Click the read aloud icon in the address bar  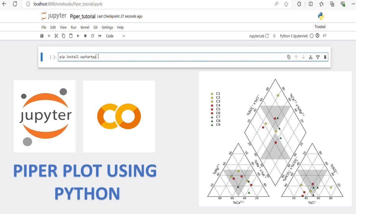pos(277,4)
